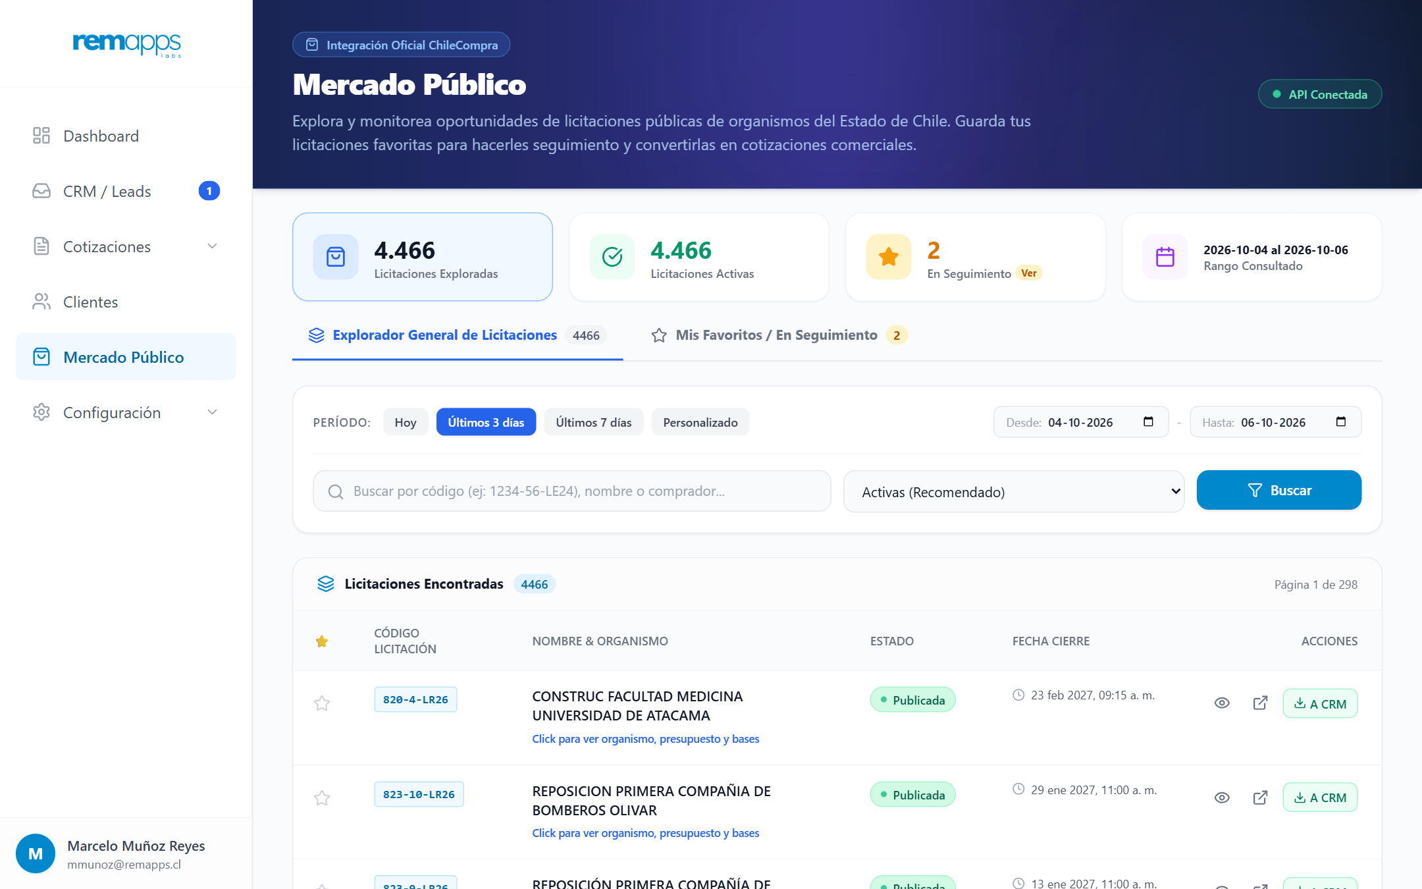Click the Licitaciones Activas check icon

pyautogui.click(x=612, y=257)
